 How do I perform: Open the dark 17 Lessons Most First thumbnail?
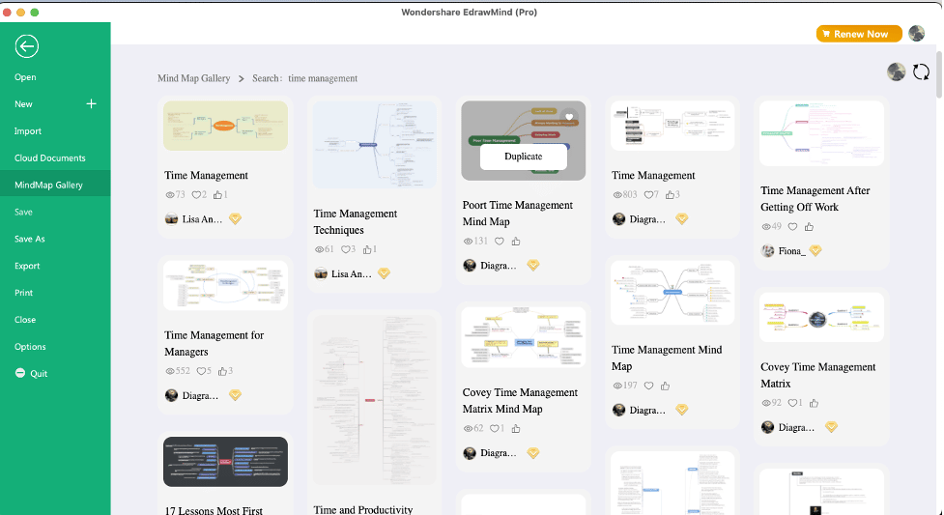point(225,462)
